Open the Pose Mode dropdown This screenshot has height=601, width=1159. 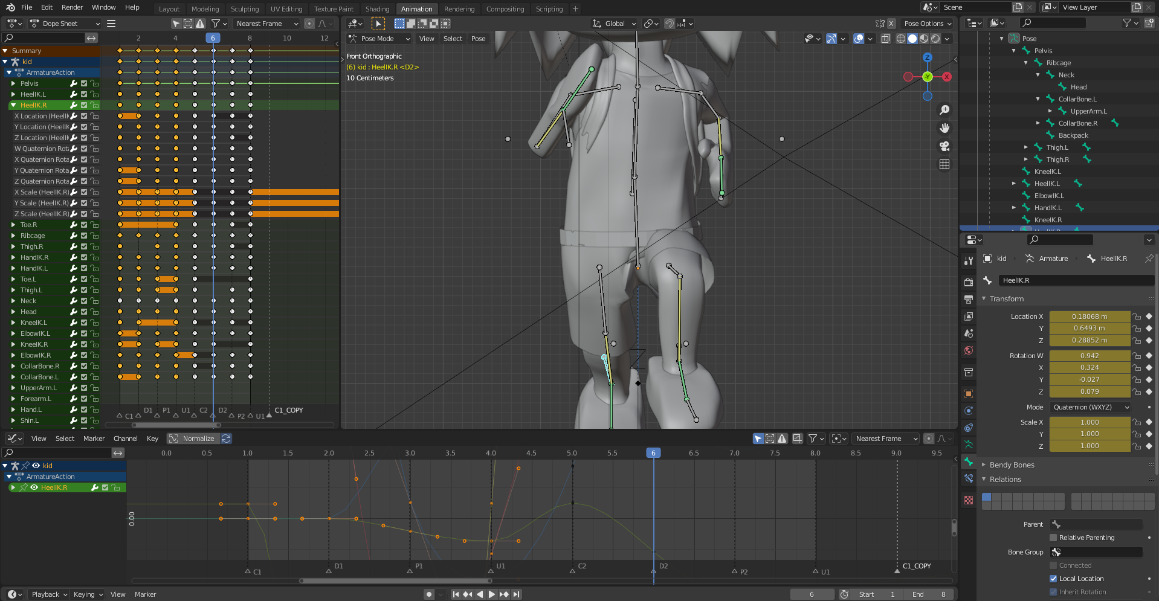pos(379,39)
